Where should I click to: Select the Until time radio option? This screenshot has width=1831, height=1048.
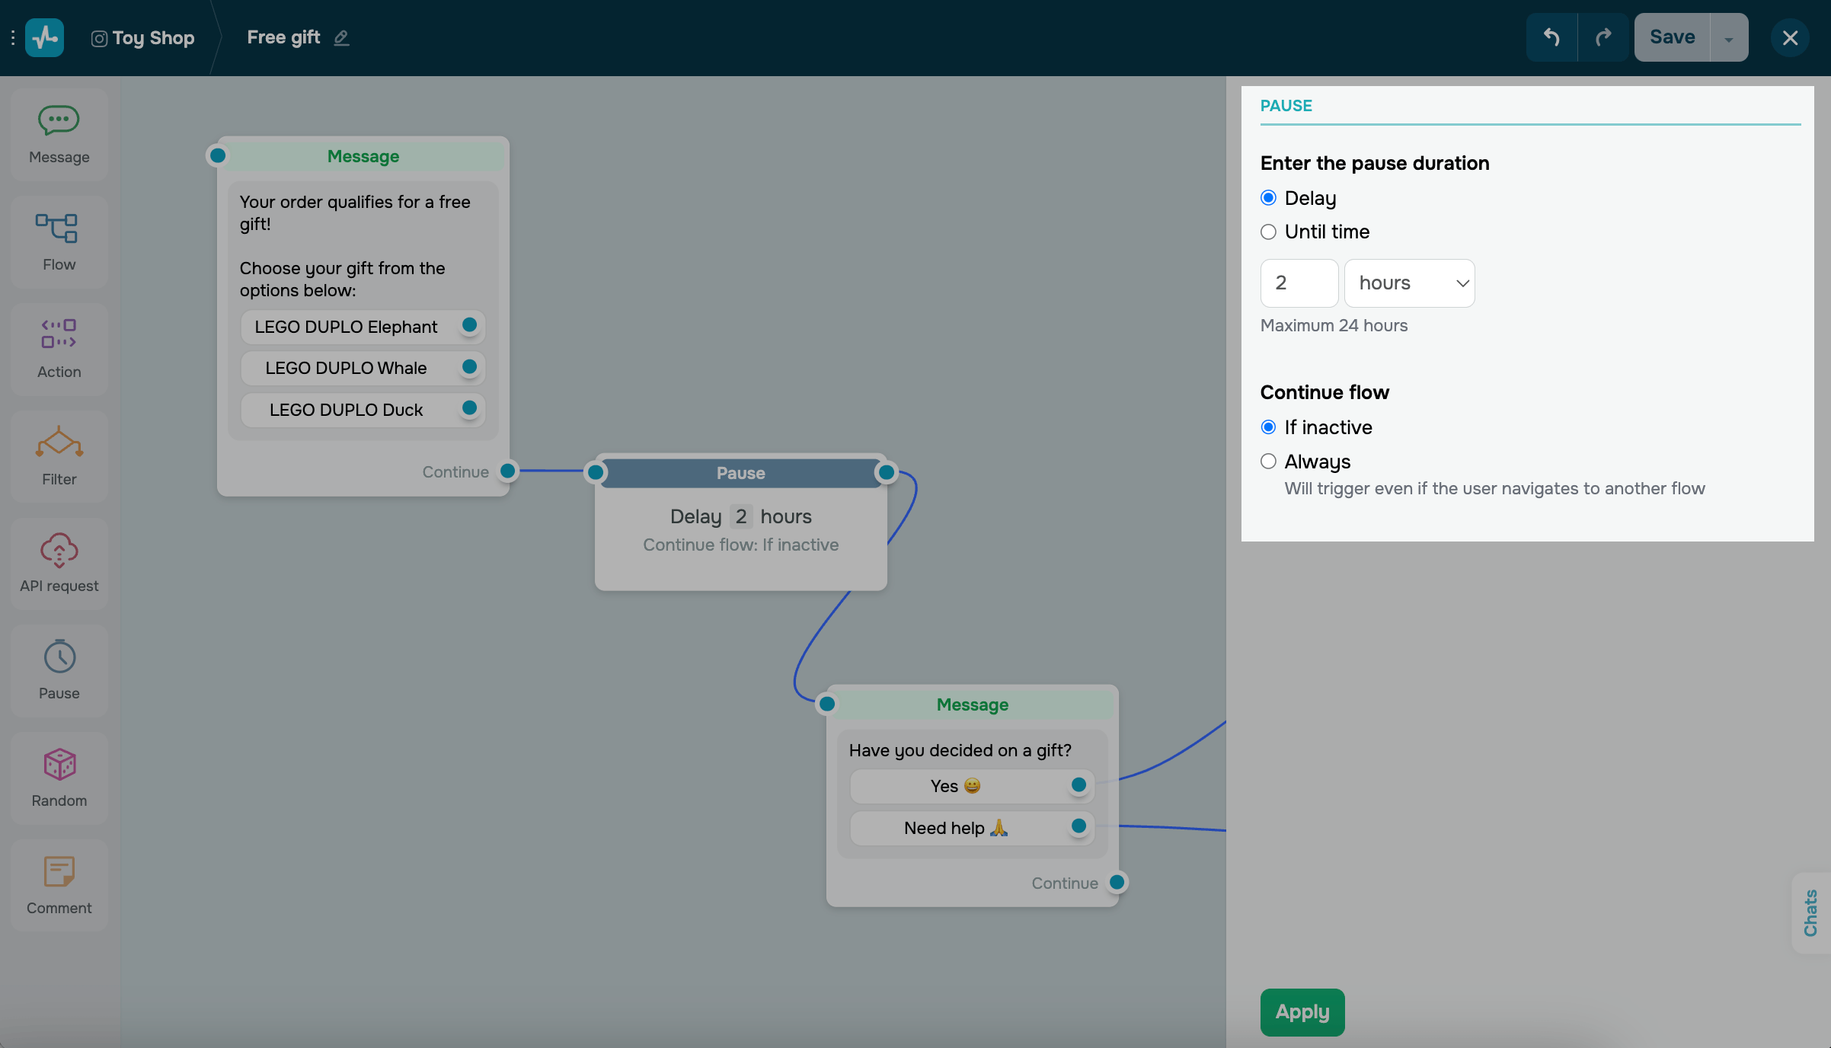click(1268, 232)
